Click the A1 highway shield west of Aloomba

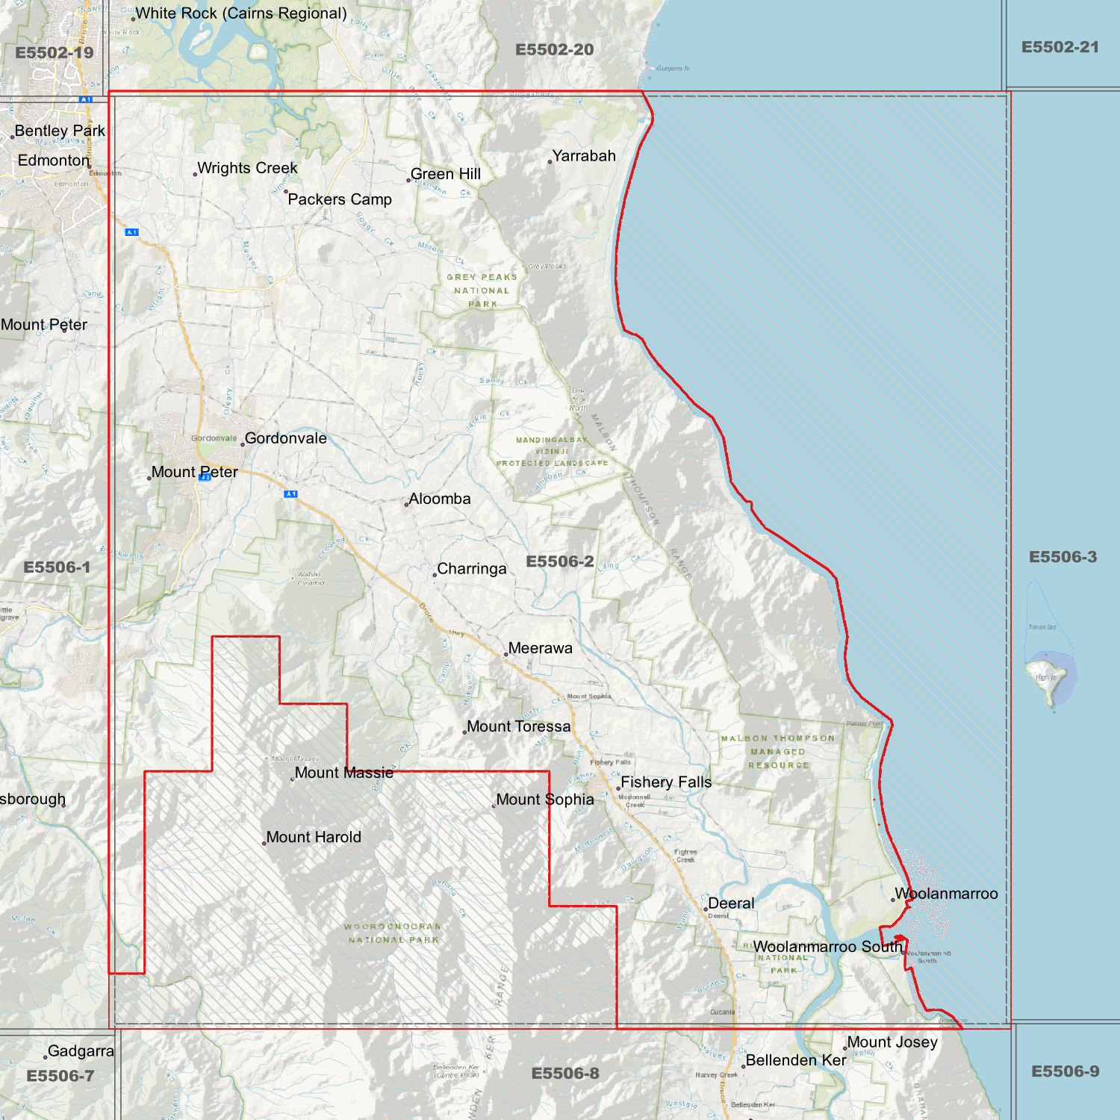[x=290, y=494]
